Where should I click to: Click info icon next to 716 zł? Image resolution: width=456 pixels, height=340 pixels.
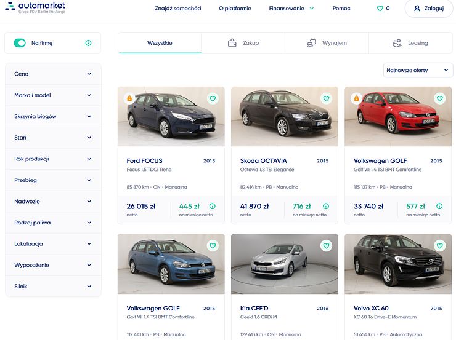pos(325,207)
